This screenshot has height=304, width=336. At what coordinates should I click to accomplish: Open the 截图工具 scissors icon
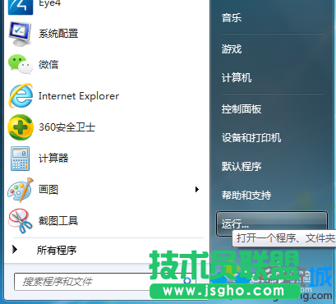coord(21,221)
